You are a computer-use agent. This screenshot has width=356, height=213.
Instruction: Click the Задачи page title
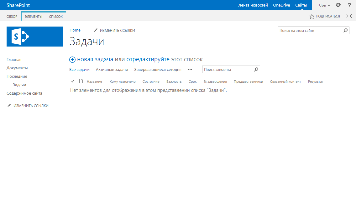point(87,42)
